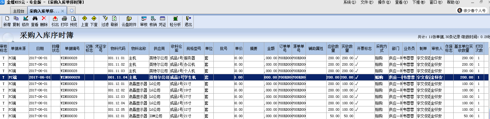Viewport: 490px width, 119px height.
Task: Open the 窗口(W) menu
Action: tap(436, 2)
